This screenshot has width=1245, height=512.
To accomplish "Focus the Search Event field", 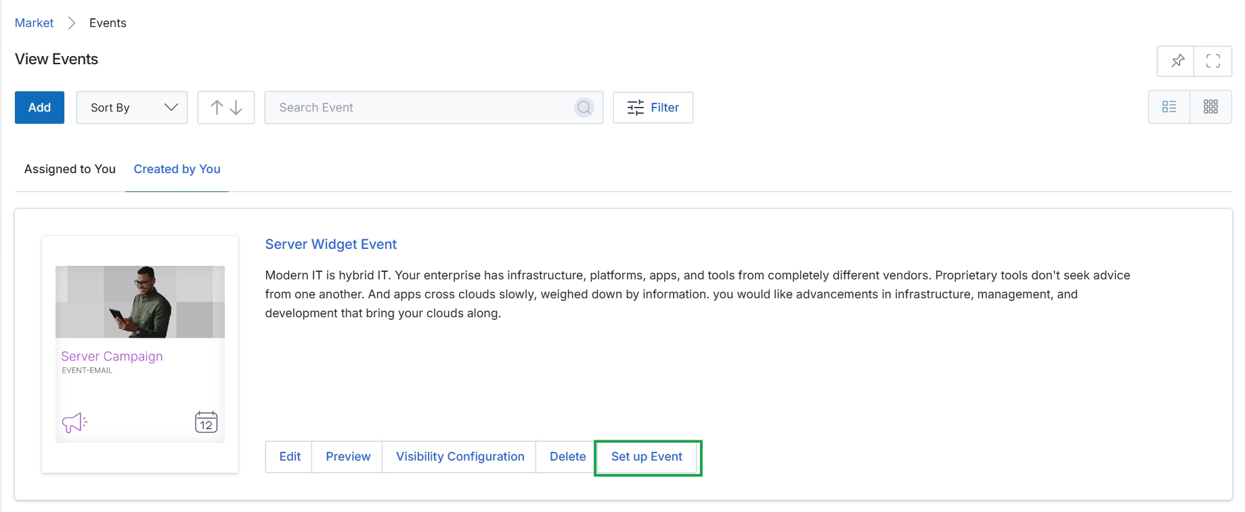I will point(434,108).
